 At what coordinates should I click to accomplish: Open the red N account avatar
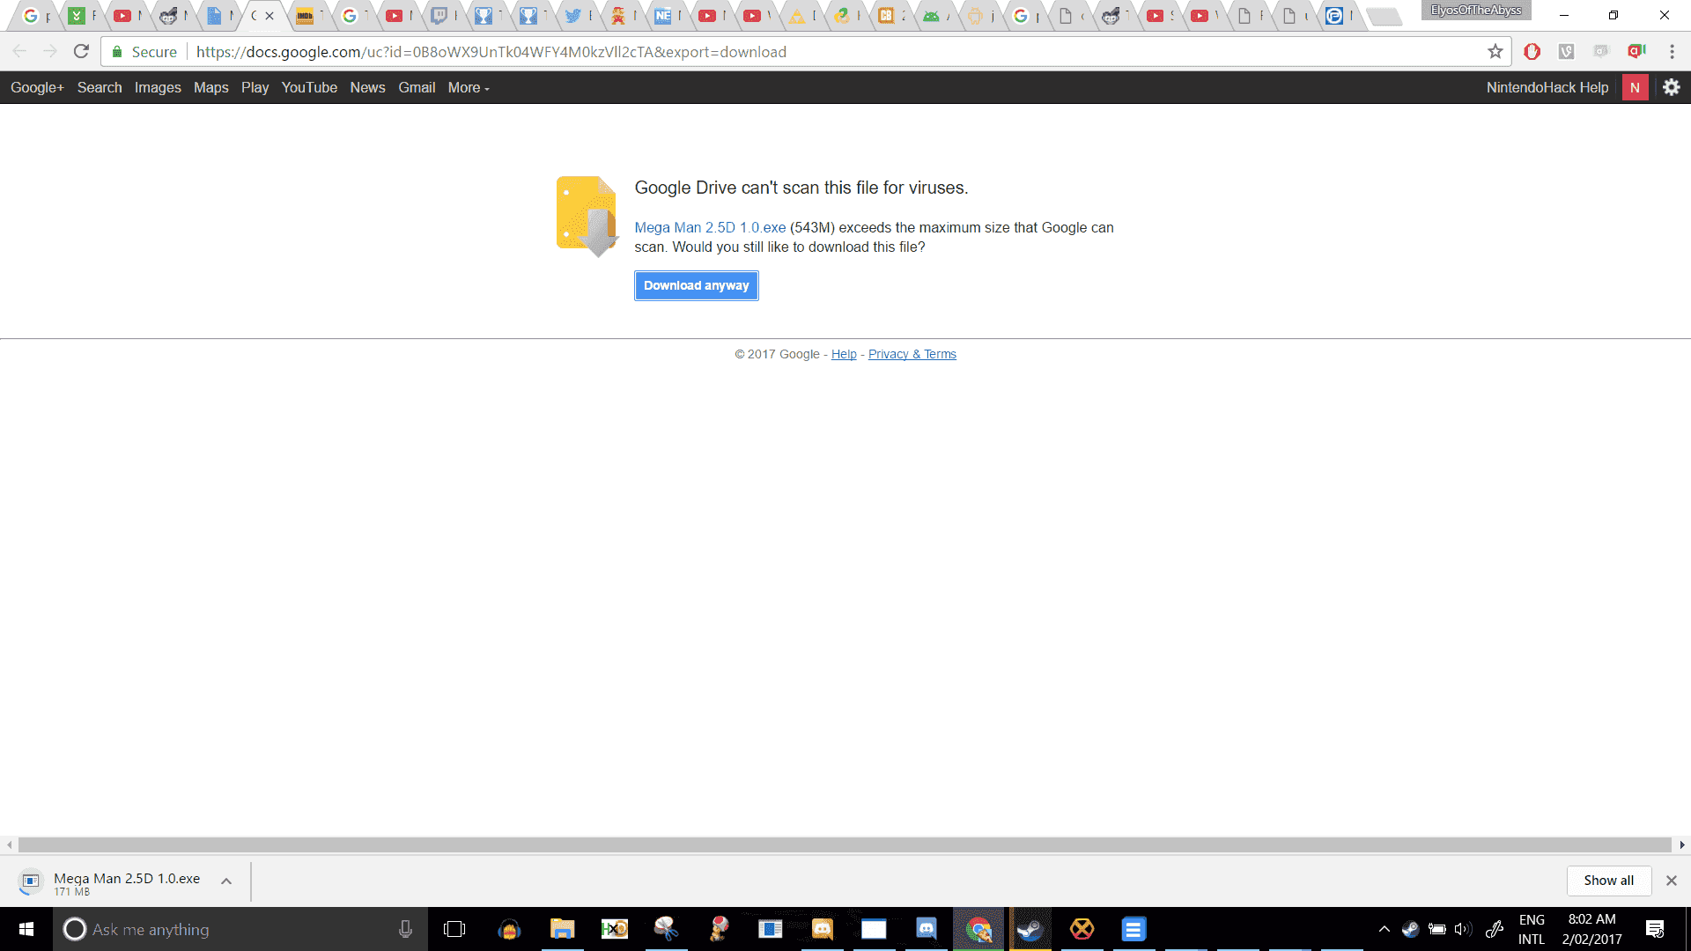click(1635, 87)
